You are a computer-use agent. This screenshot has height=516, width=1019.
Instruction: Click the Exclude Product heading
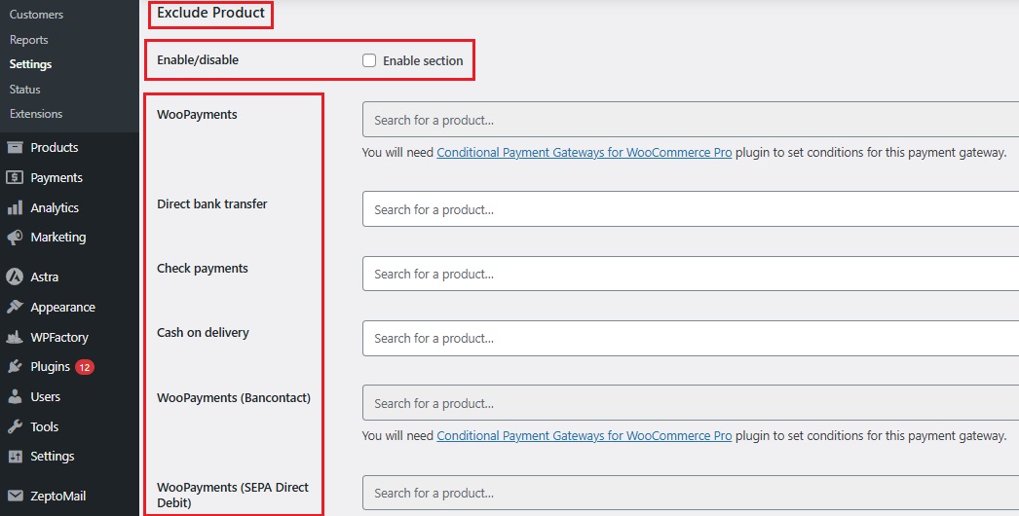point(211,13)
